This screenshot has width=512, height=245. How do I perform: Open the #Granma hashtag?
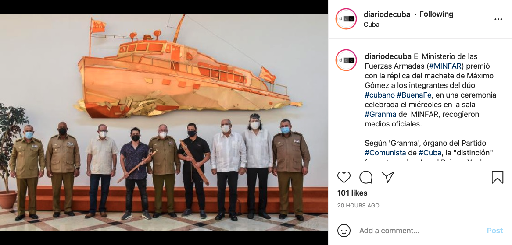[x=380, y=114]
